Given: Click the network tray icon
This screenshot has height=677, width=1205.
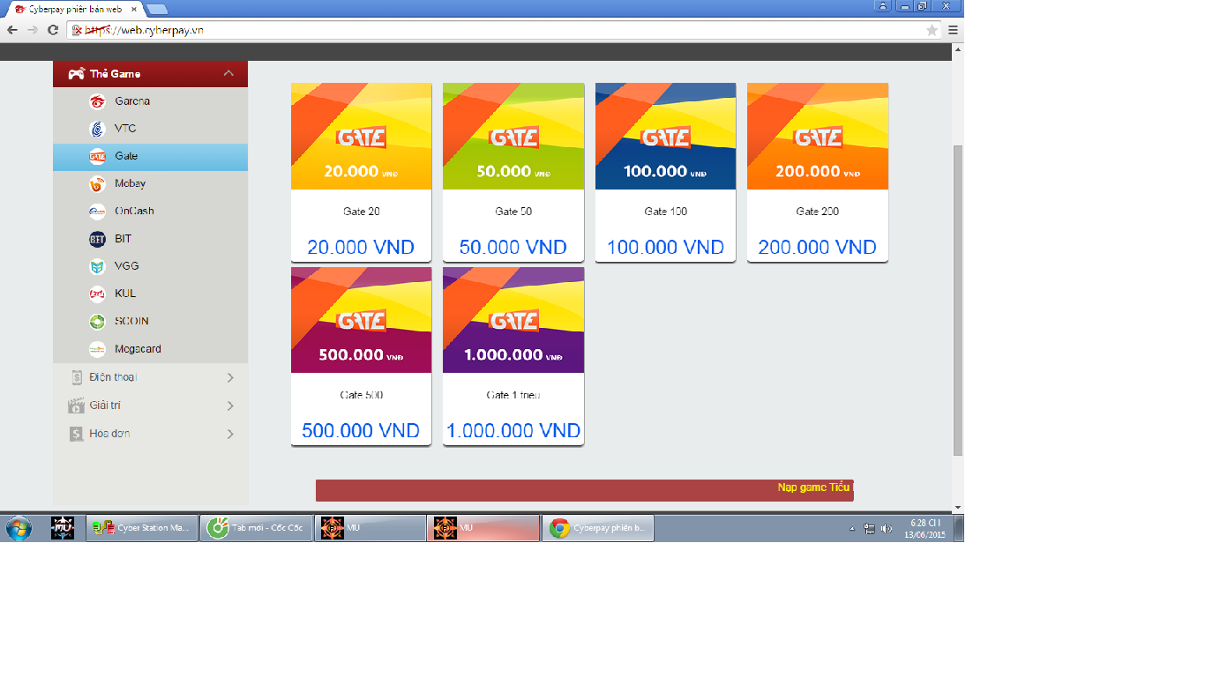Looking at the screenshot, I should 869,529.
